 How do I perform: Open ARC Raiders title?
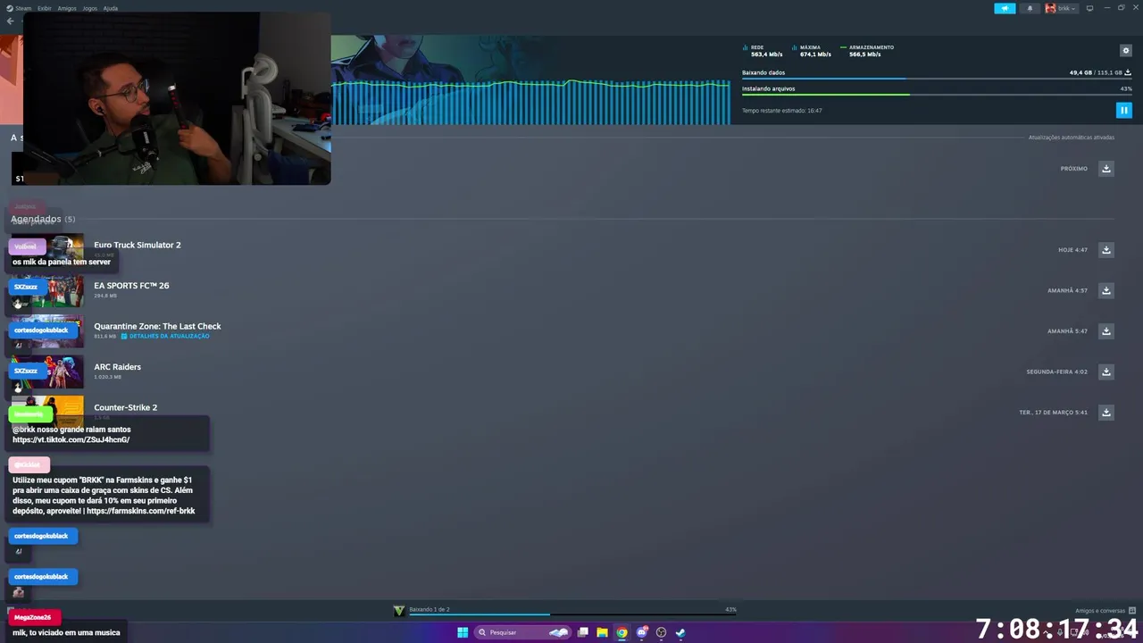[x=117, y=367]
